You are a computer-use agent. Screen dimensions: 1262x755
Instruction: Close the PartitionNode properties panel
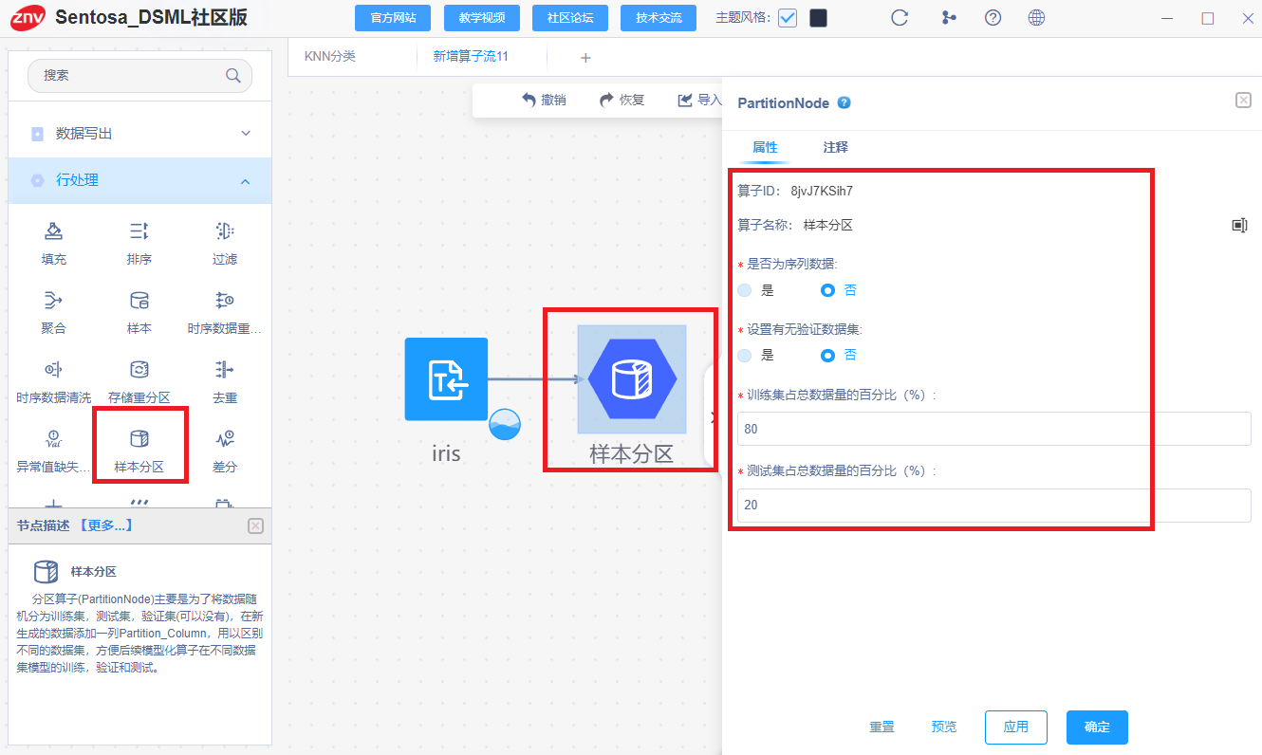[x=1243, y=101]
